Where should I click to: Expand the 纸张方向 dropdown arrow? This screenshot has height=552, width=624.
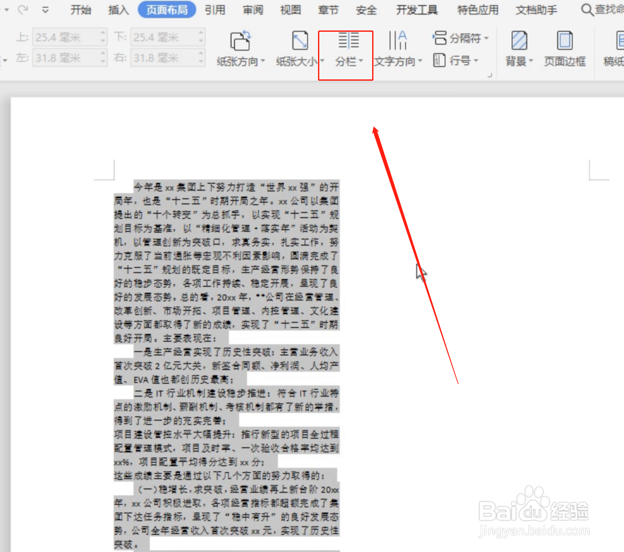[x=263, y=61]
